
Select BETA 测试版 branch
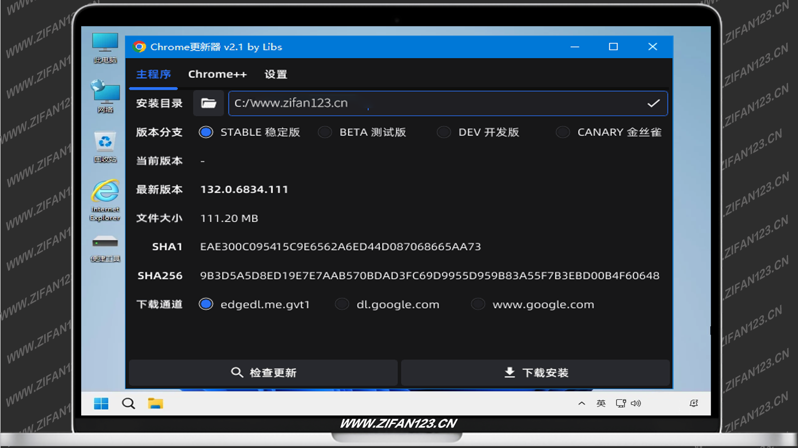[362, 132]
